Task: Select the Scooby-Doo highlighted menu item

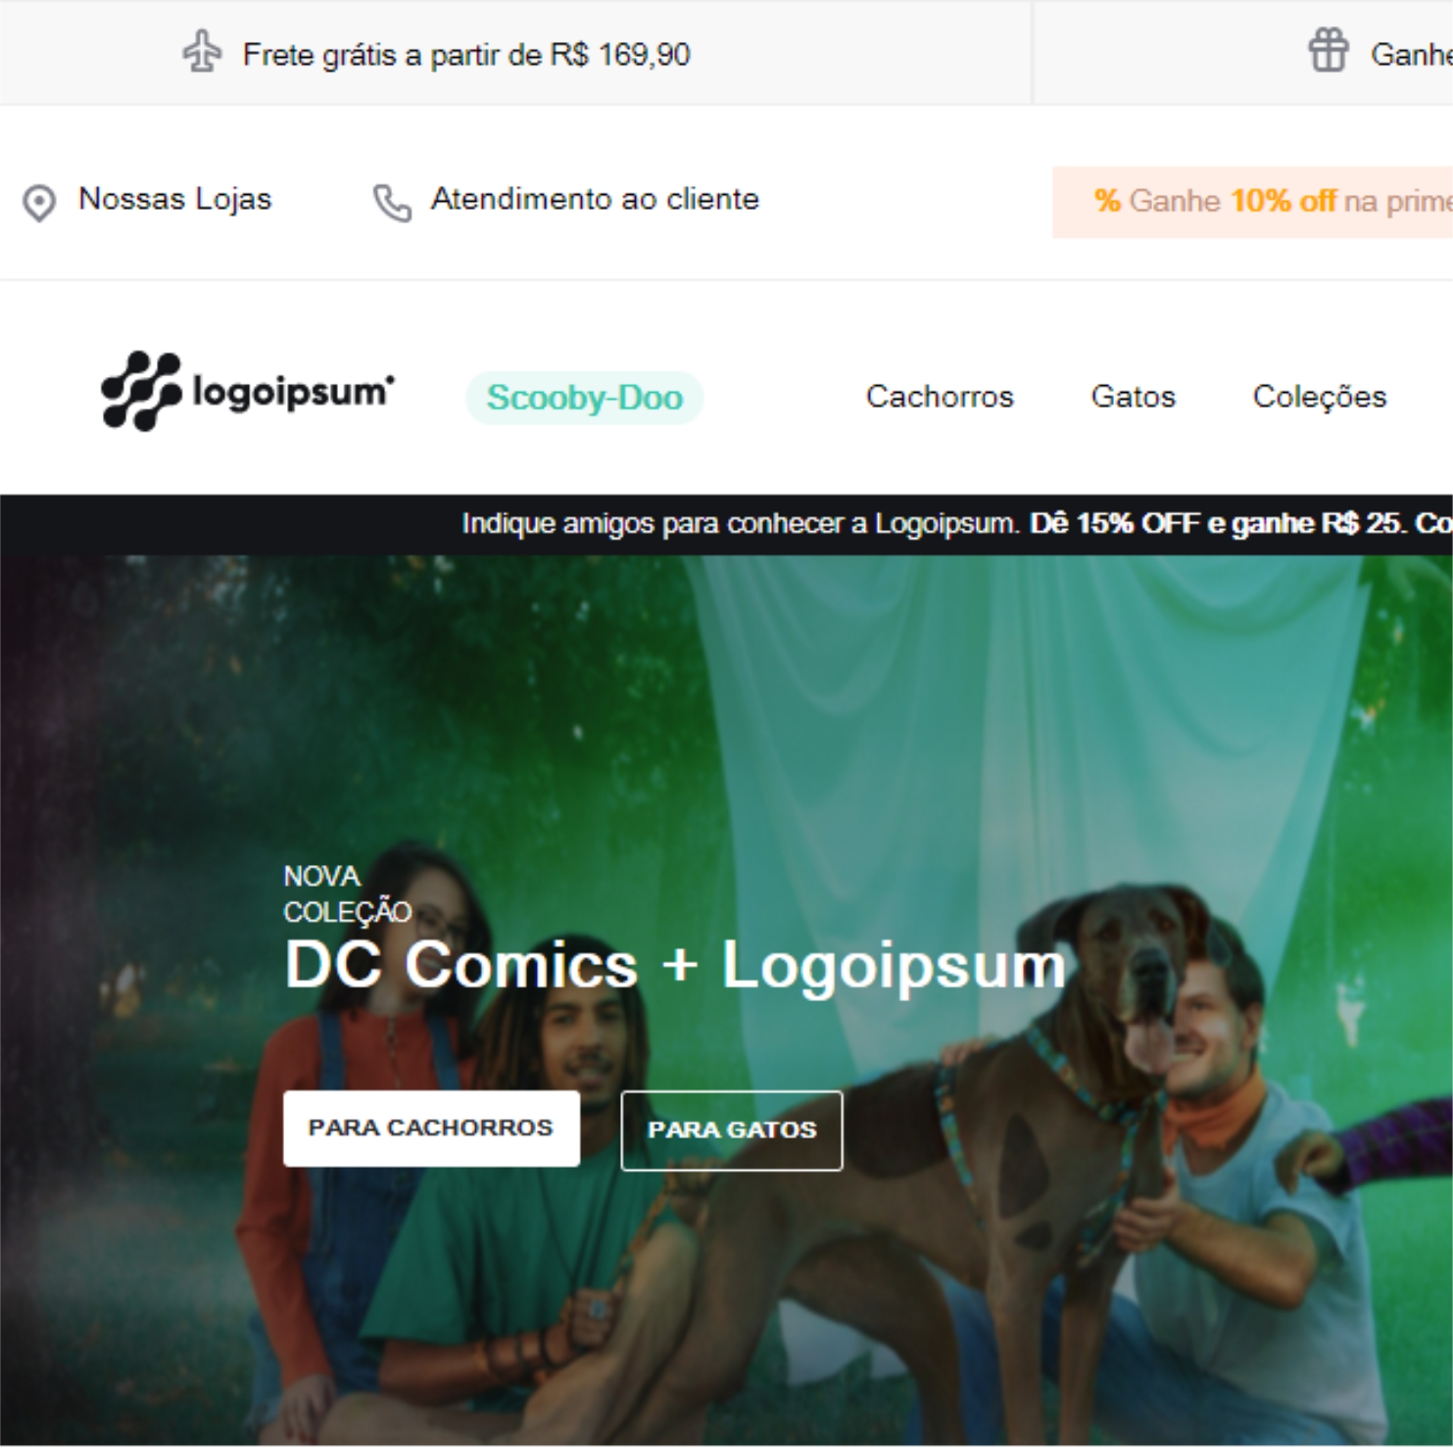Action: point(585,398)
